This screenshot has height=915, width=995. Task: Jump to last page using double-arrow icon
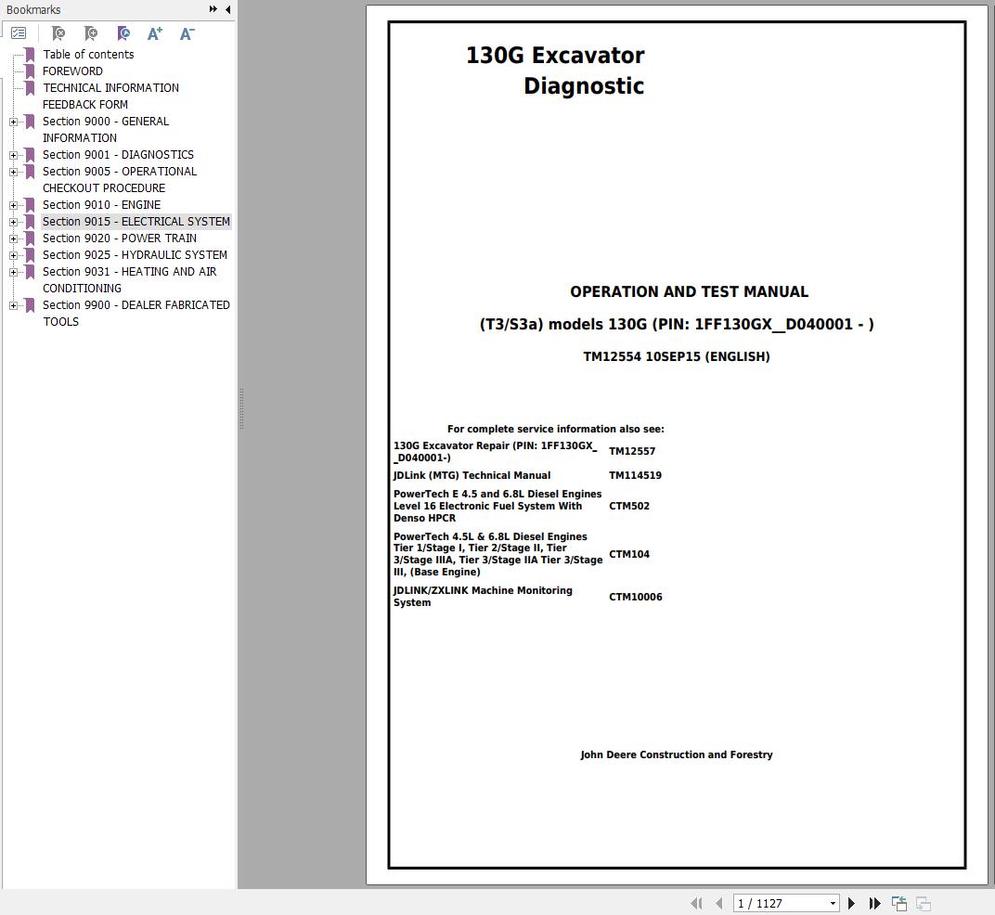(x=875, y=902)
